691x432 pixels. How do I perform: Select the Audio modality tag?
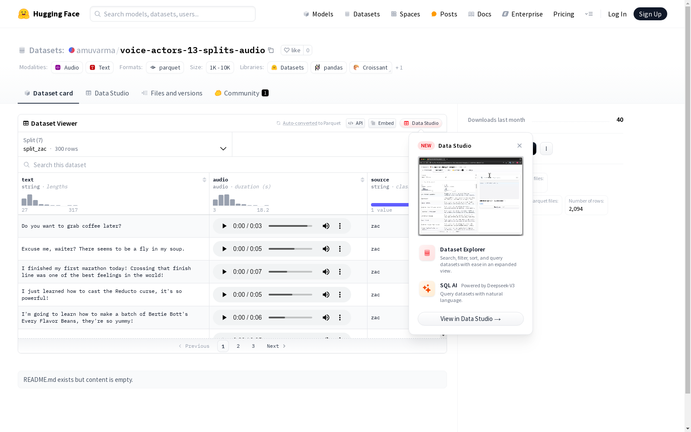[x=67, y=67]
